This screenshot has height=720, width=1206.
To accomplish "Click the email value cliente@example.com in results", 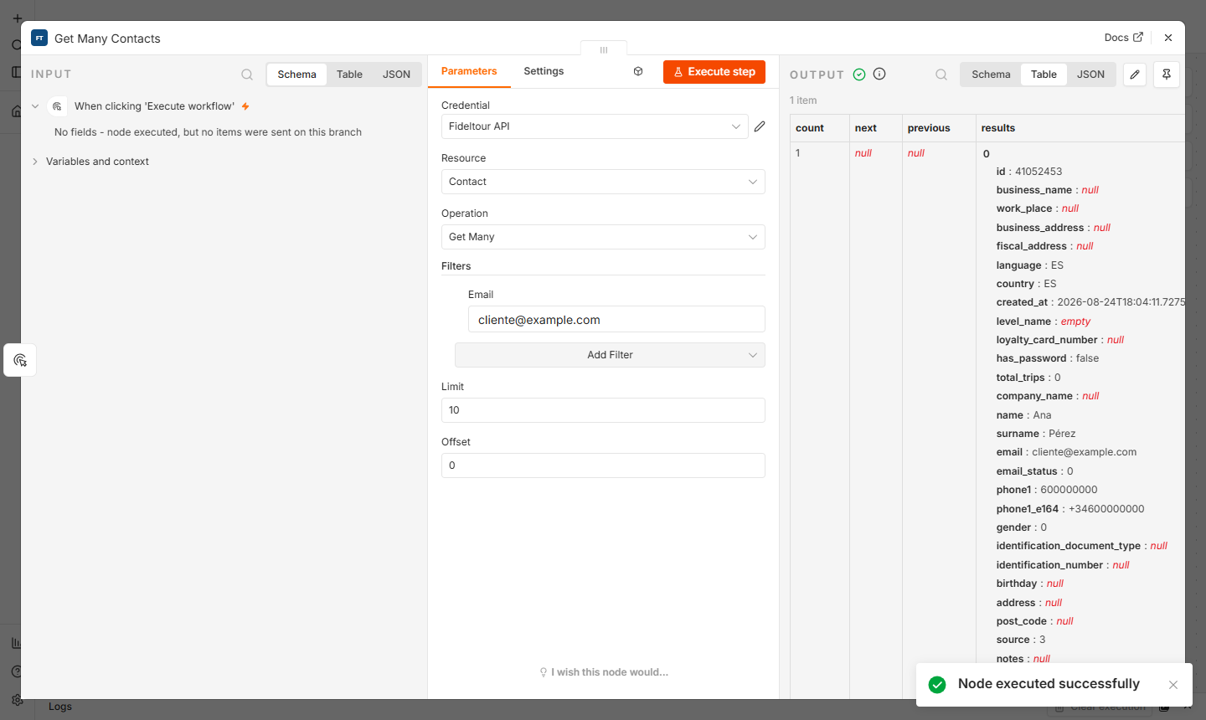I will 1084,452.
